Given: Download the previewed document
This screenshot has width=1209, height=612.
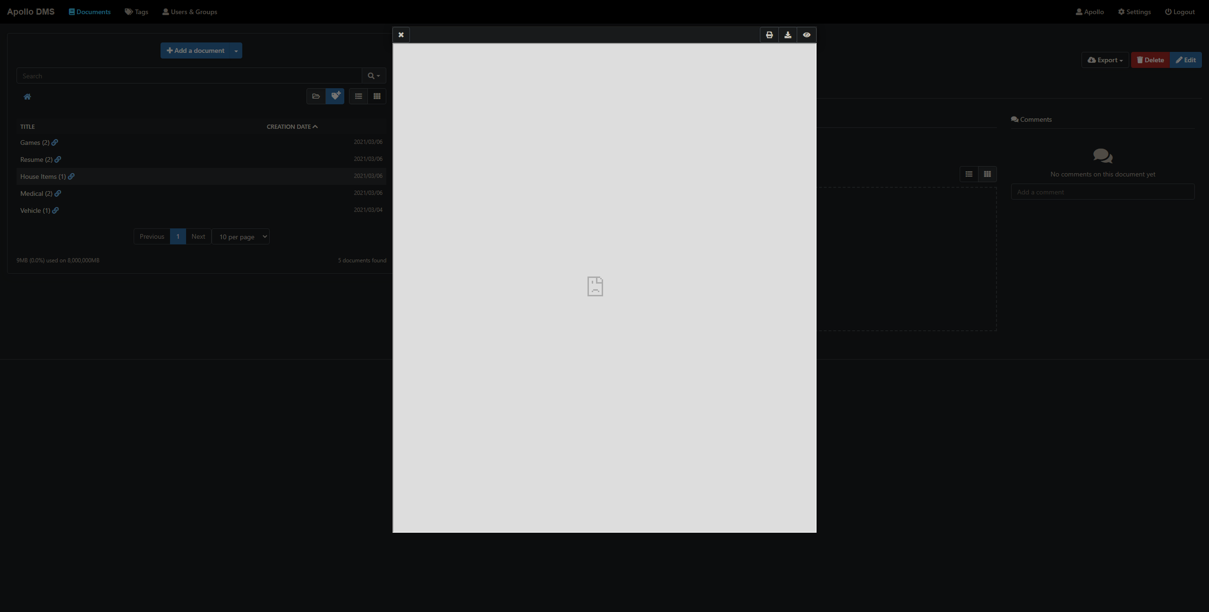Looking at the screenshot, I should (787, 34).
